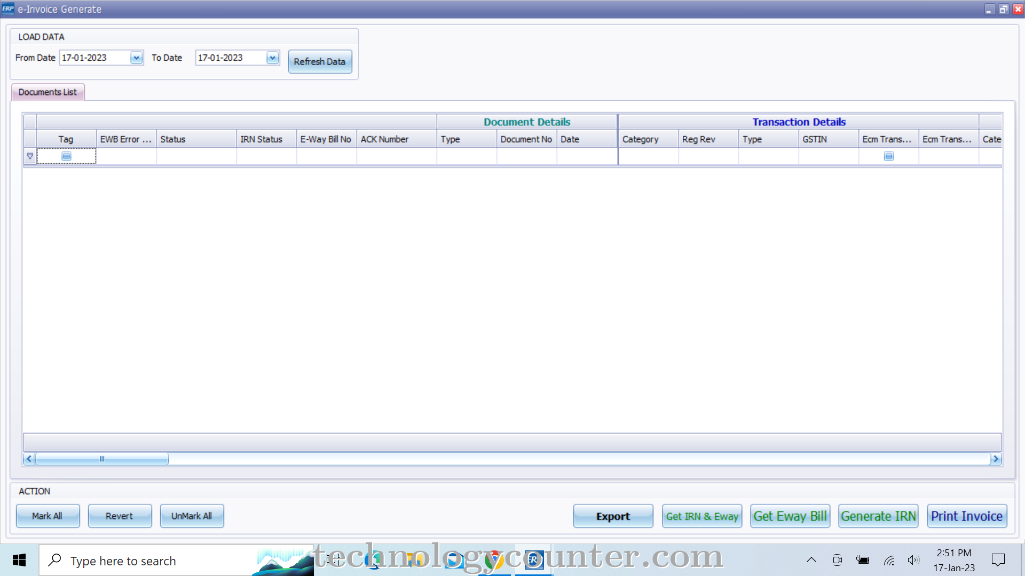Open Google Chrome from the taskbar
The width and height of the screenshot is (1025, 576).
tap(494, 560)
